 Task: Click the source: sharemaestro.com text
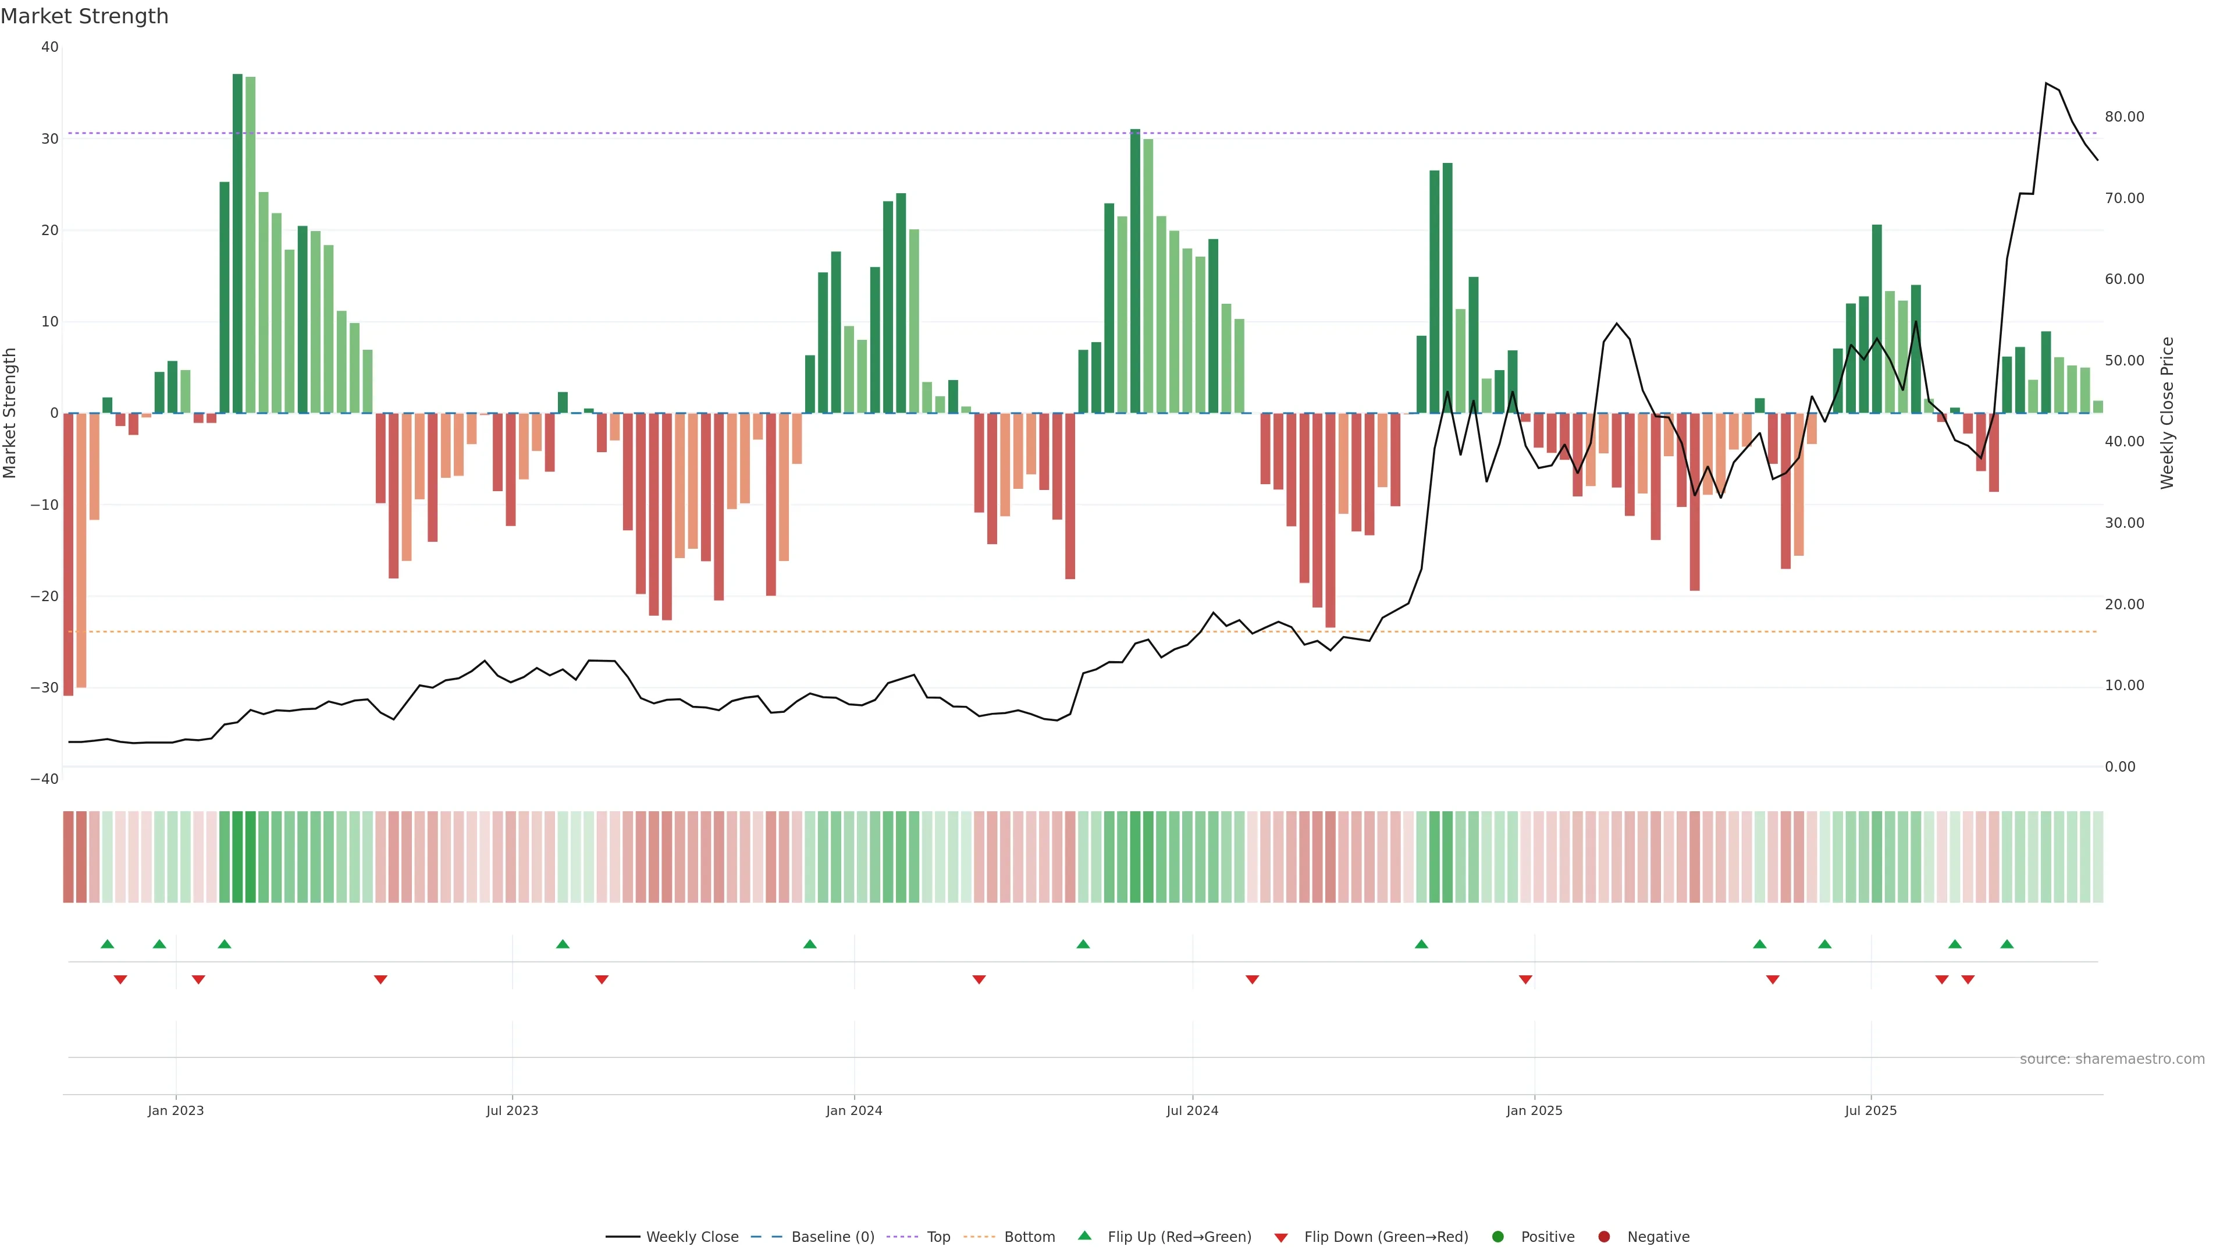(x=2112, y=1059)
